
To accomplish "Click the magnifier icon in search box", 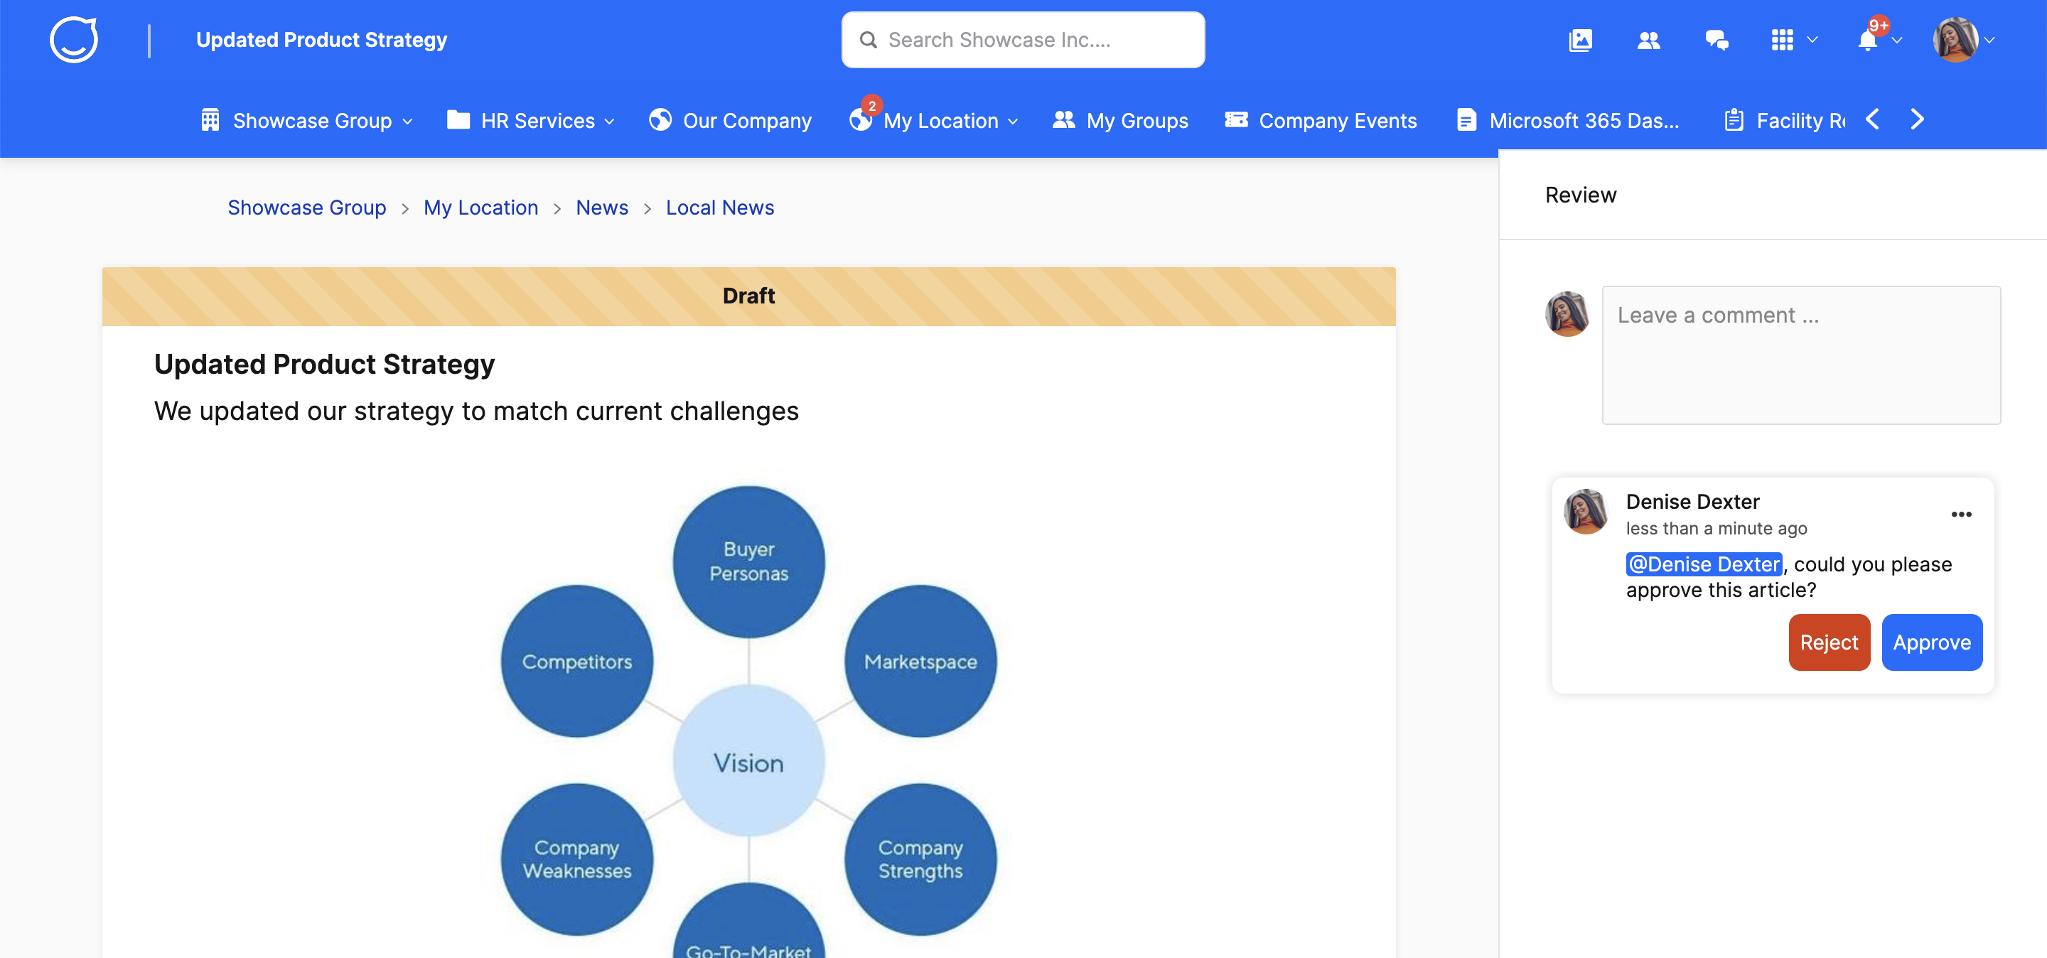I will [869, 40].
